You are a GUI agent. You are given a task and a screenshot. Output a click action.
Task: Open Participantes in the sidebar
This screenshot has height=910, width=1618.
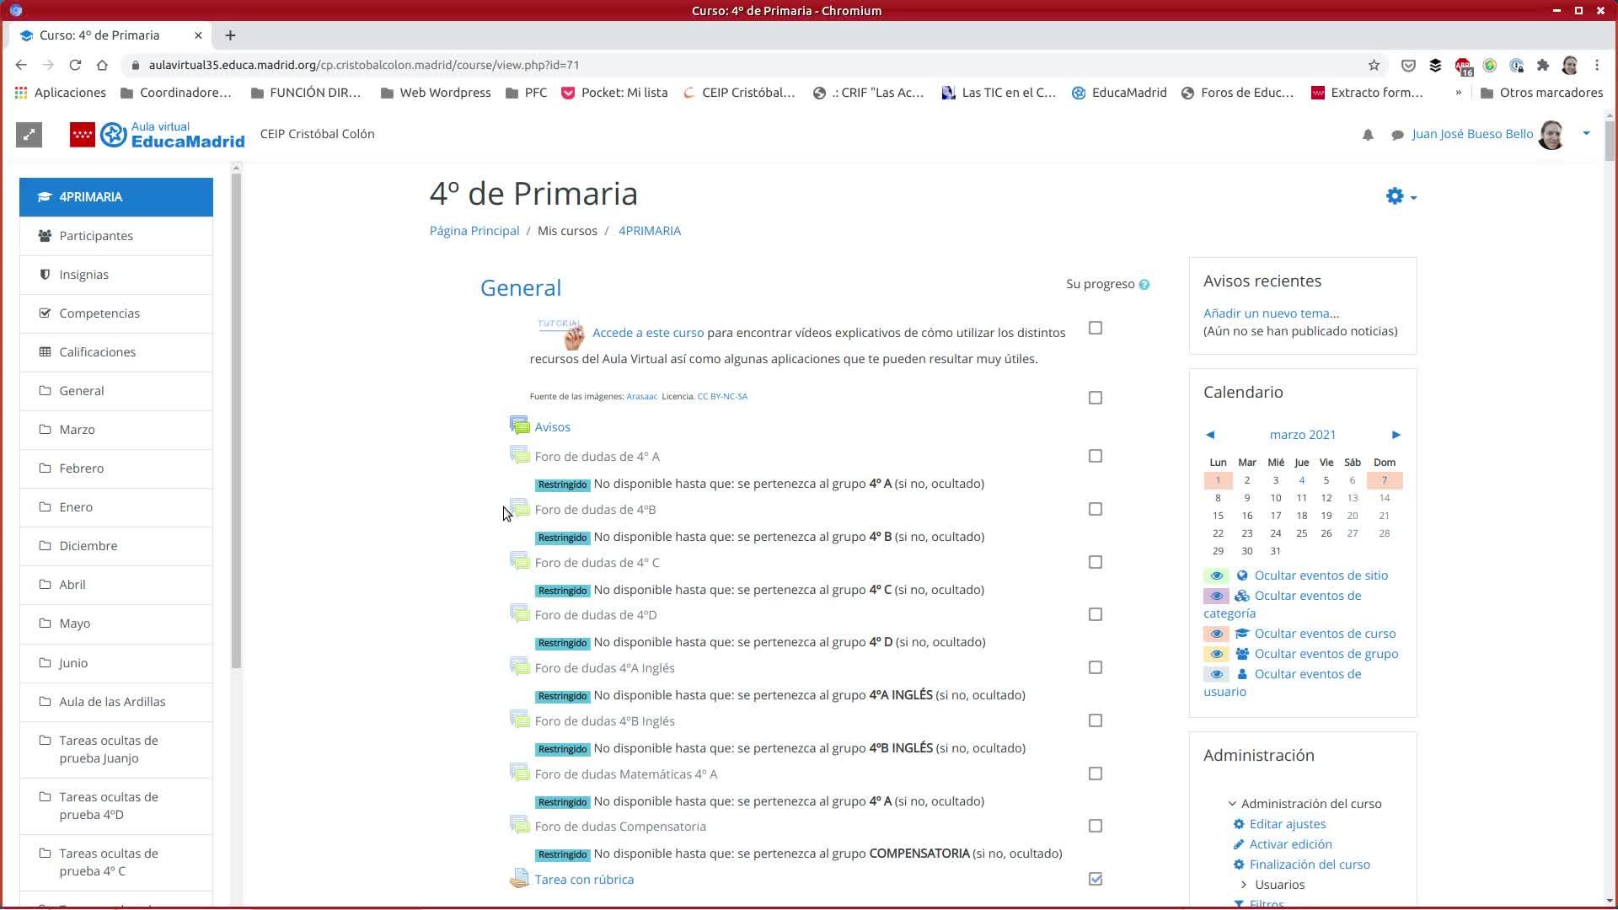tap(96, 236)
